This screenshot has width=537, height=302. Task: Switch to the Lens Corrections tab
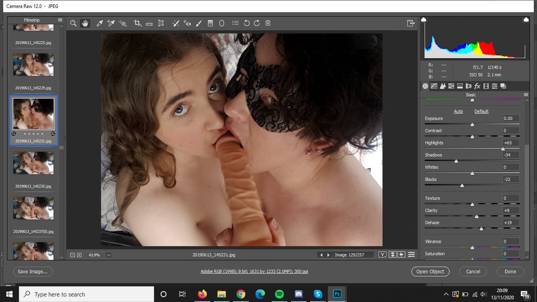(x=469, y=86)
